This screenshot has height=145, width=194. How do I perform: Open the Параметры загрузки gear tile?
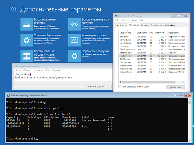(x=74, y=56)
